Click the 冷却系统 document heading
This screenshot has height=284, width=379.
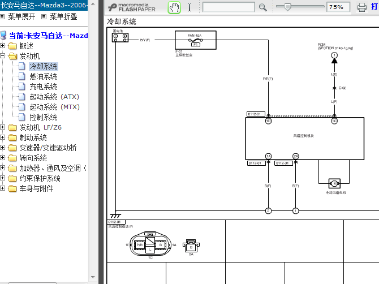point(122,21)
